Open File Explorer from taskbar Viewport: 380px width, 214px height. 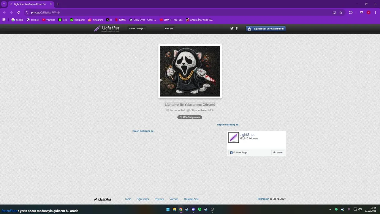coord(174,209)
